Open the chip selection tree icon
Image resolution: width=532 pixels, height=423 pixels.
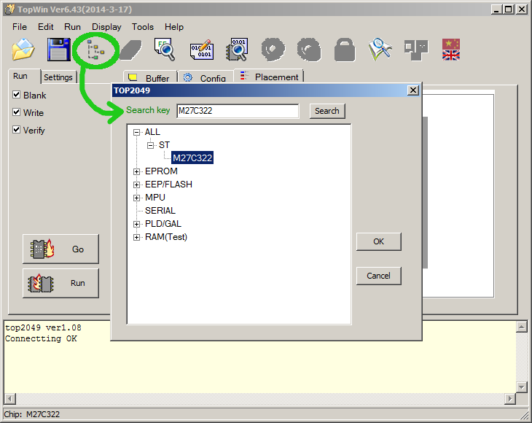coord(95,50)
